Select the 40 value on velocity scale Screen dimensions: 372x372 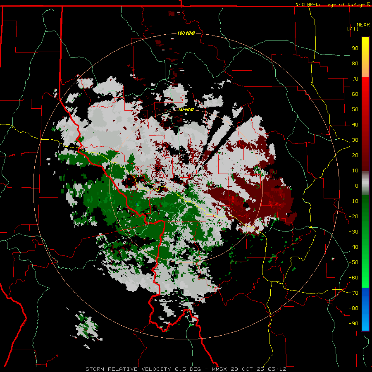pos(355,125)
